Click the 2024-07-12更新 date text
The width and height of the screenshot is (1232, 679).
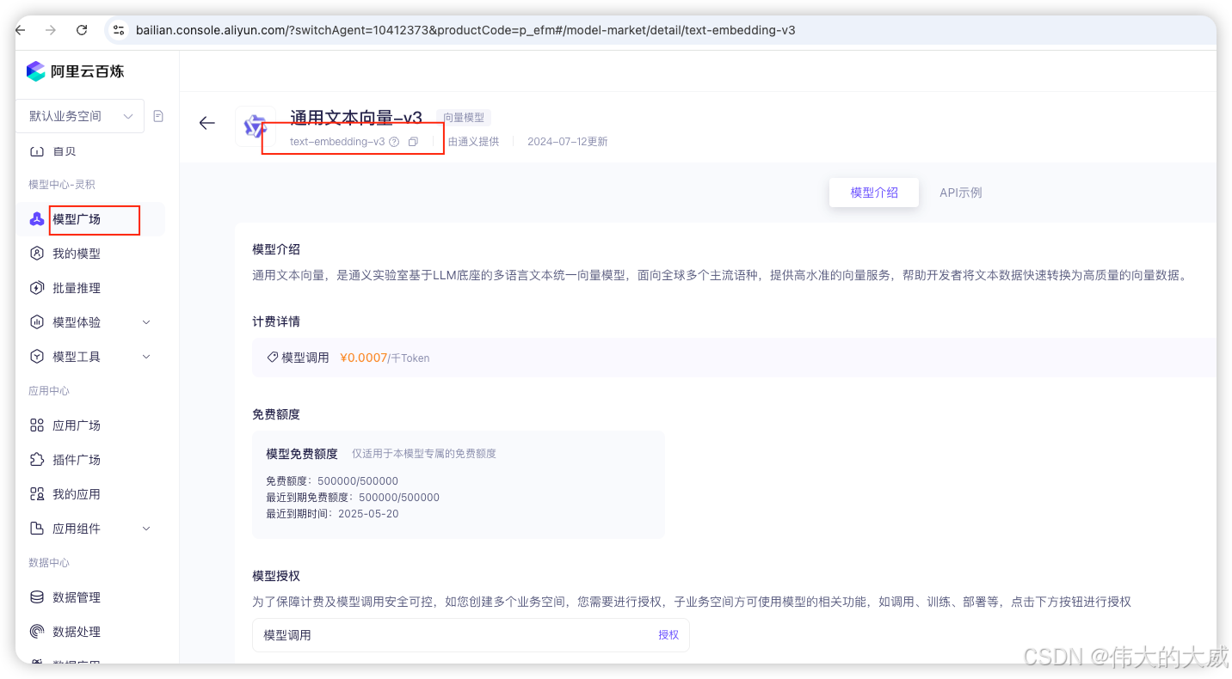pos(568,142)
